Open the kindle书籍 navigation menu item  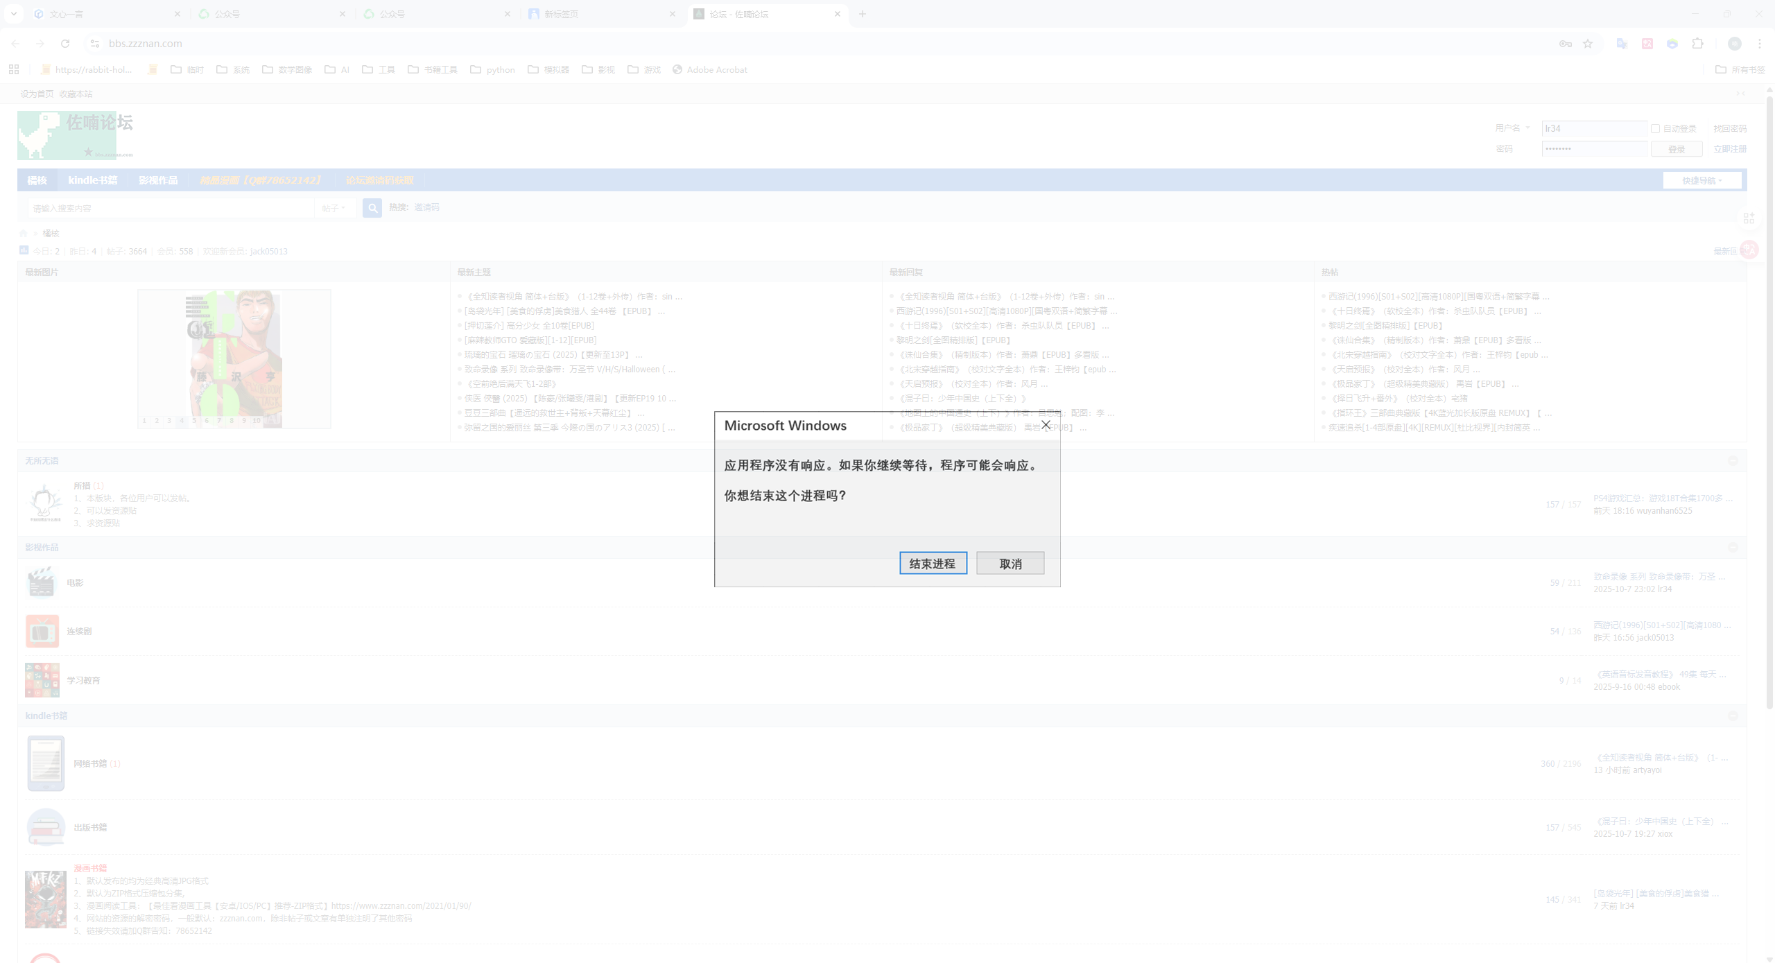point(92,180)
